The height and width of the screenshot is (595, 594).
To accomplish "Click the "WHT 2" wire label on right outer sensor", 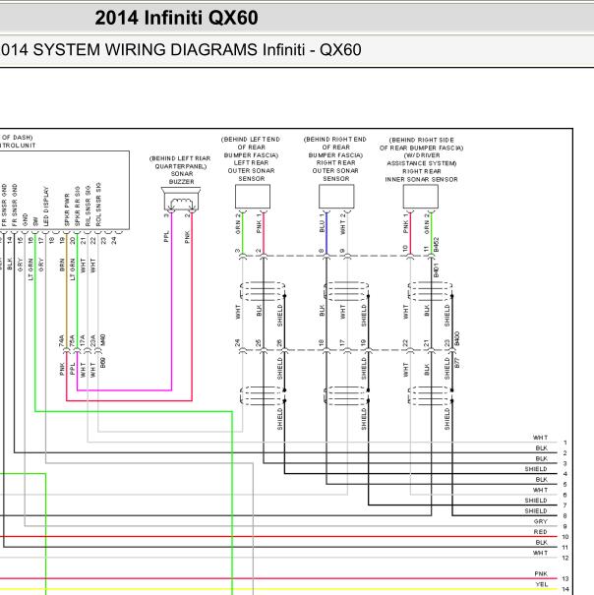I will (343, 224).
